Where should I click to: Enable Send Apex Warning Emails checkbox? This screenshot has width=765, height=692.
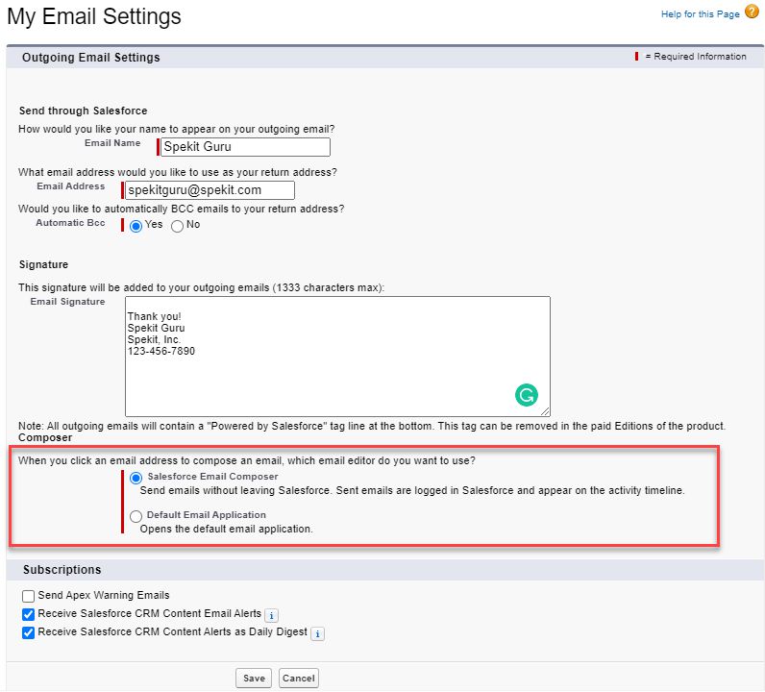pos(28,596)
